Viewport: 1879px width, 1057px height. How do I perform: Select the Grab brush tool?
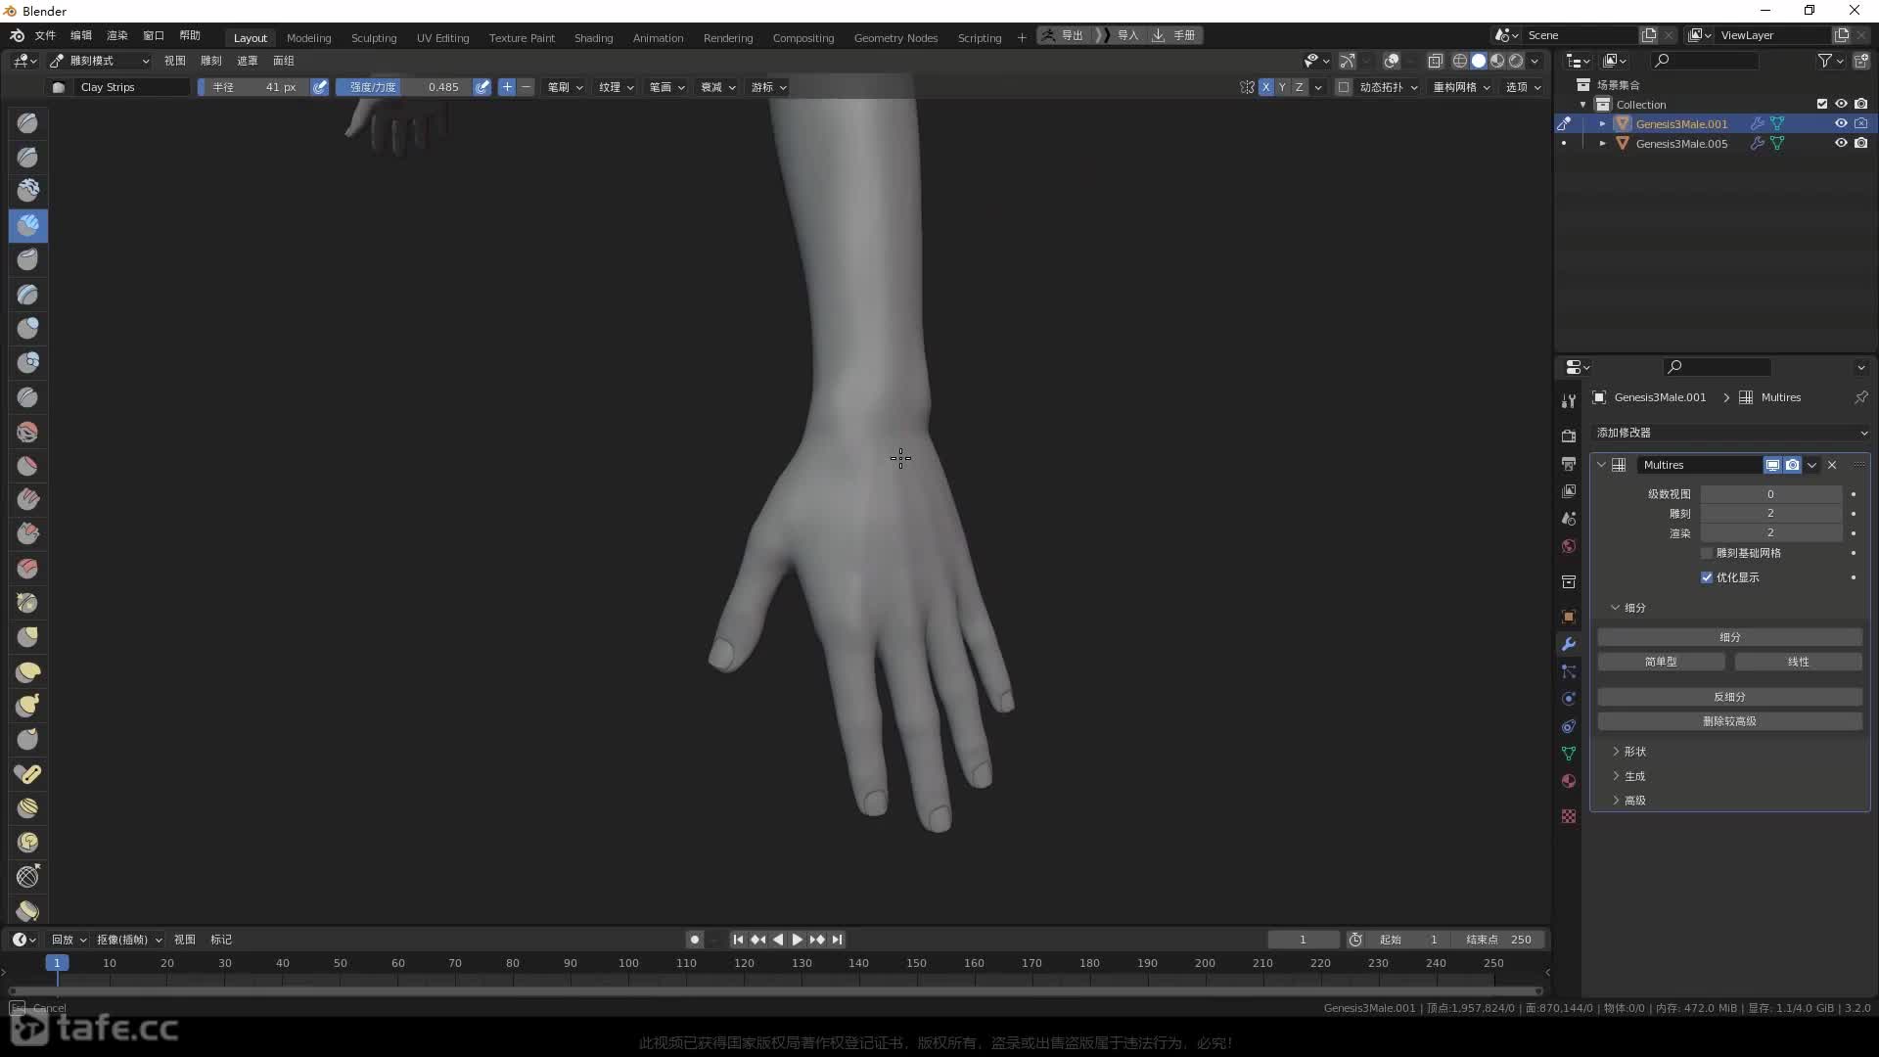click(27, 637)
